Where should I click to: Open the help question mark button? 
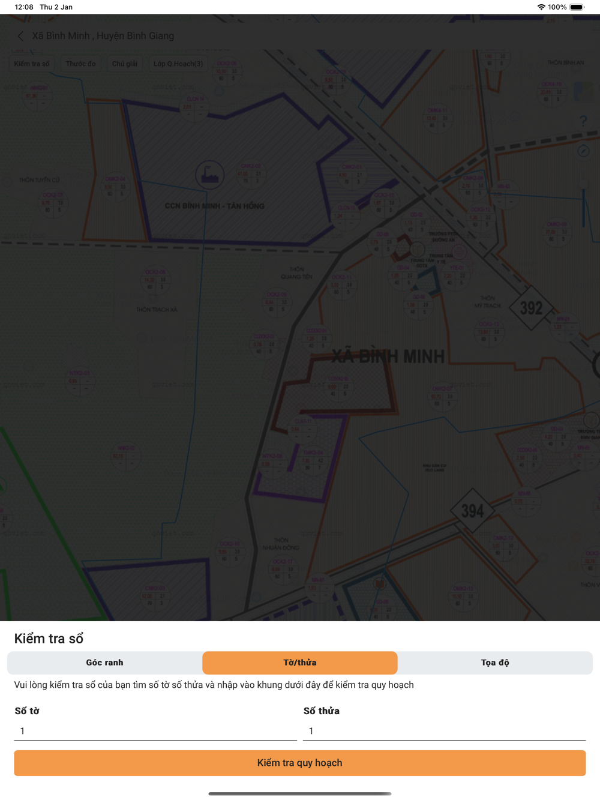pos(583,121)
